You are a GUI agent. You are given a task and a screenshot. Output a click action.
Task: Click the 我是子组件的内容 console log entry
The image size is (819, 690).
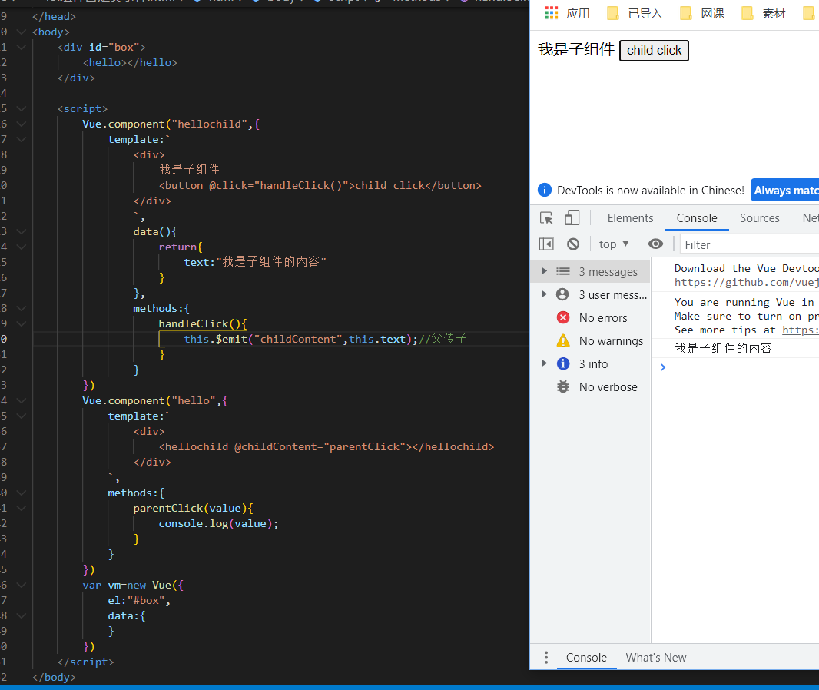[723, 348]
